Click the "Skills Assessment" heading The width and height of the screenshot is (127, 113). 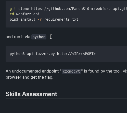31,94
